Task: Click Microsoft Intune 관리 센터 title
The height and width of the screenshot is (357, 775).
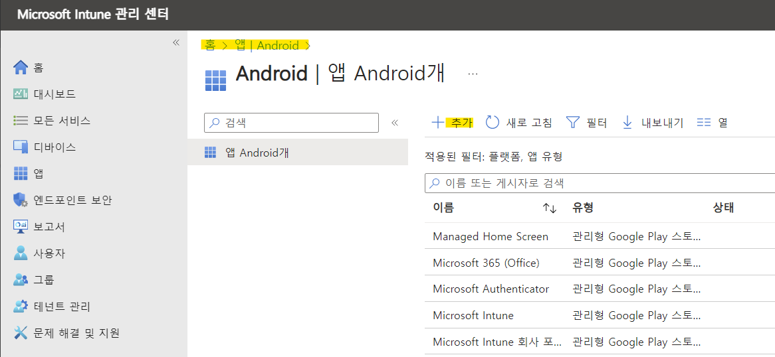Action: 93,15
